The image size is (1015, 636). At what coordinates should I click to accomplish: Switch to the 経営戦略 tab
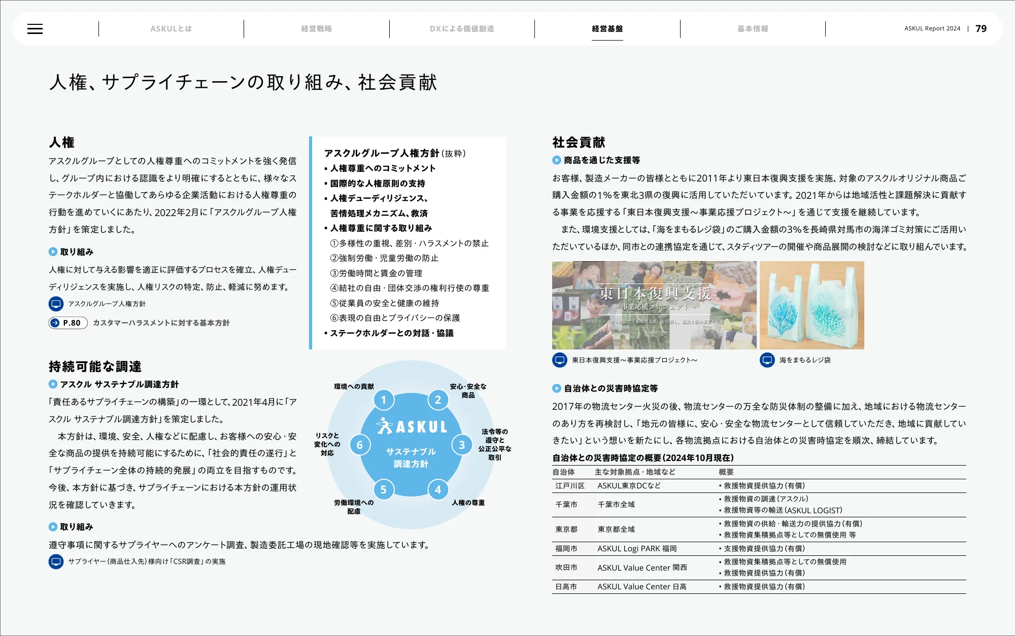pyautogui.click(x=316, y=29)
